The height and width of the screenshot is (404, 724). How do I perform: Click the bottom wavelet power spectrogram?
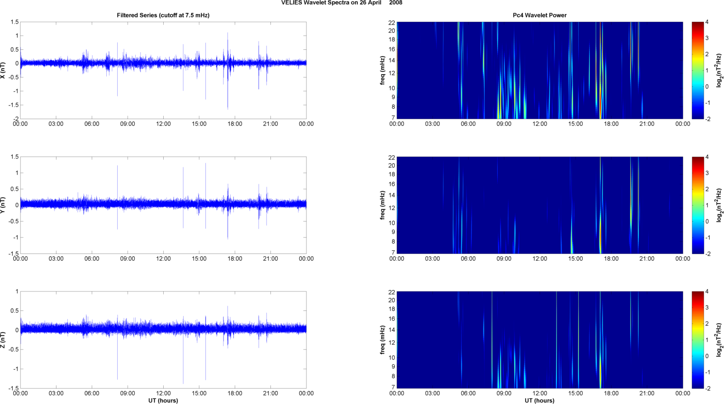[539, 340]
